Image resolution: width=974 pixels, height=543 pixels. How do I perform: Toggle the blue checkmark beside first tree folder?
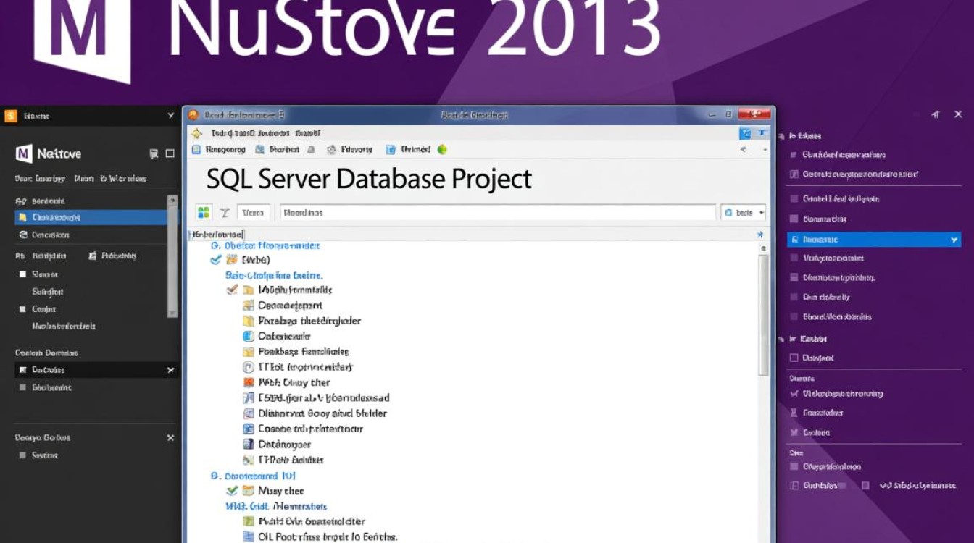pos(215,259)
